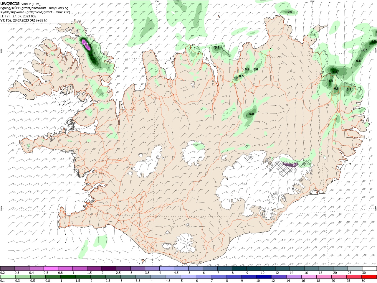
Task: Pick the 0.4 orchid snow-scale swatch
Action: tap(36, 269)
